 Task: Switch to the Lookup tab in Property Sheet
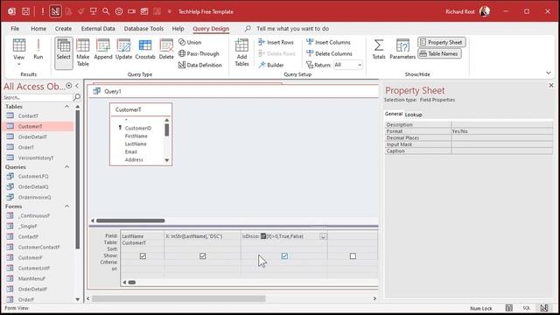pos(414,115)
